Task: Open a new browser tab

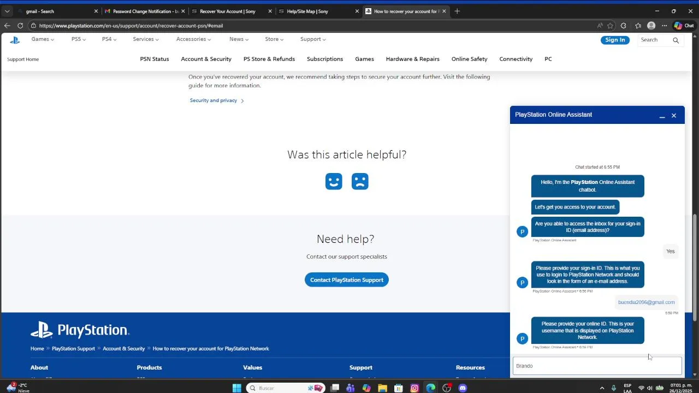Action: point(457,11)
